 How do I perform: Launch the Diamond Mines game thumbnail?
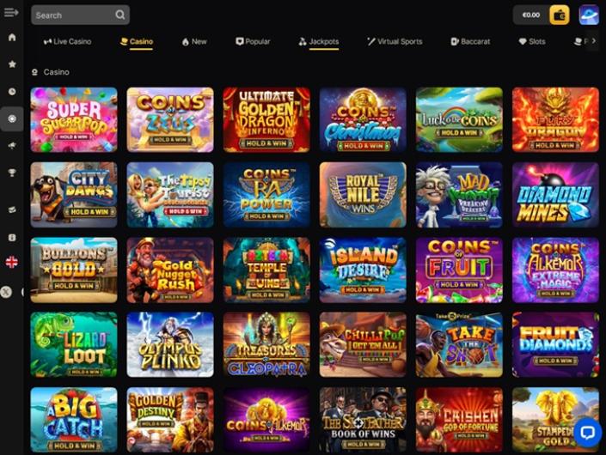coord(555,195)
